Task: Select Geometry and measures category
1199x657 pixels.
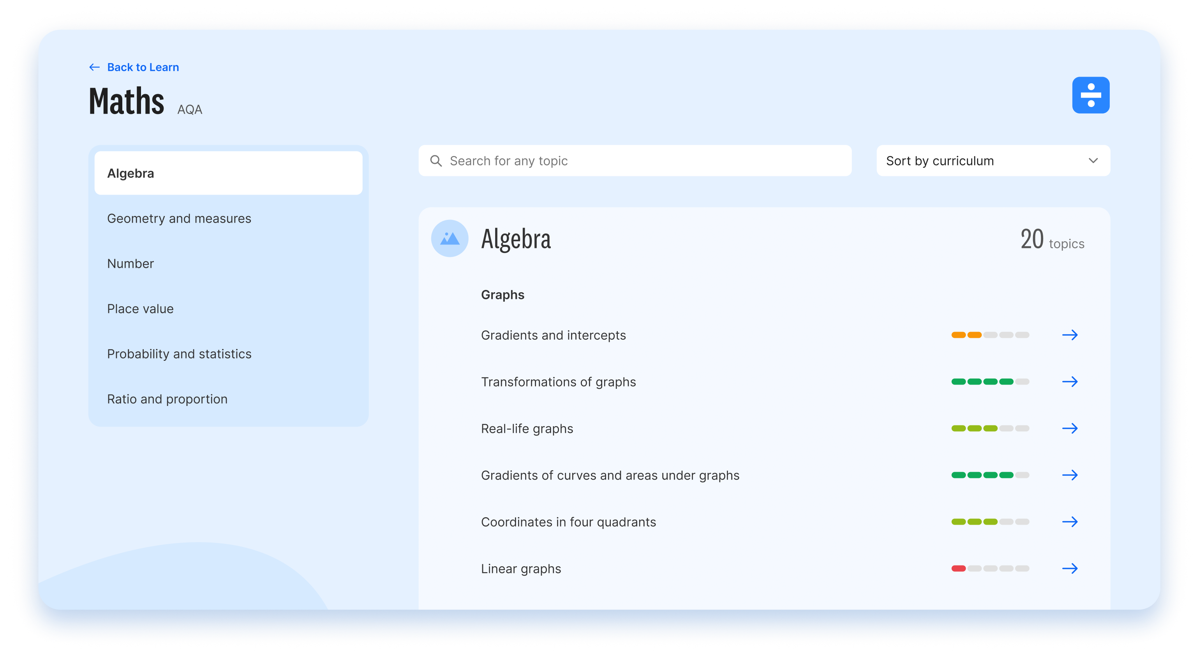Action: 179,218
